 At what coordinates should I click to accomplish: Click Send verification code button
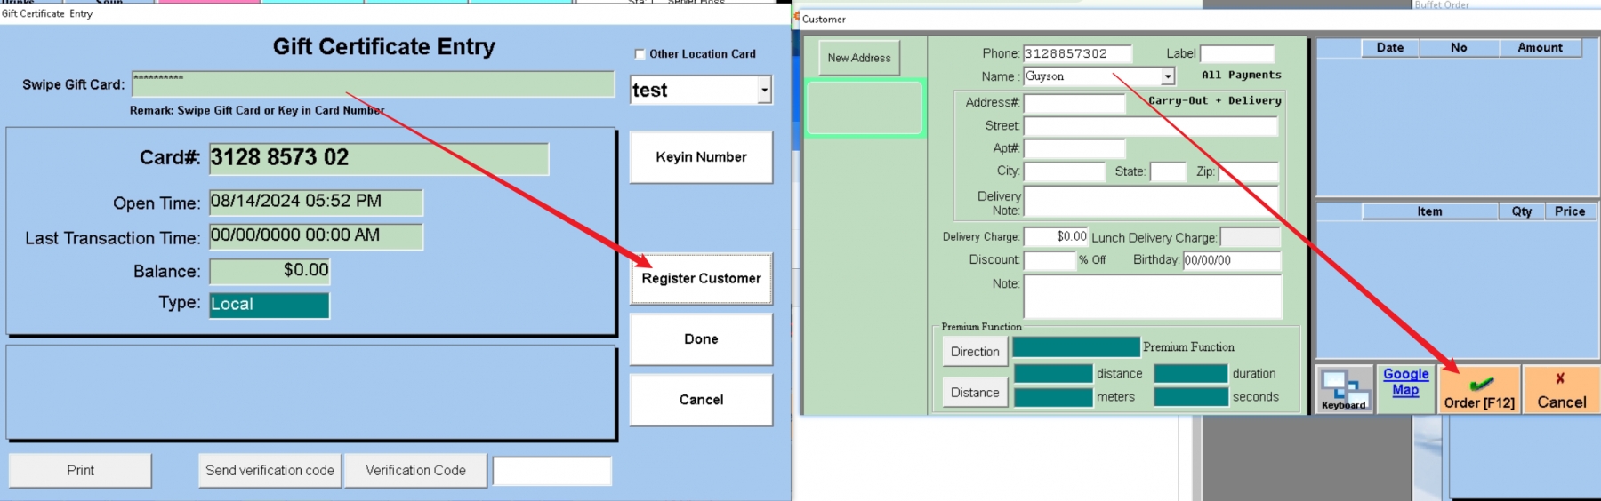(270, 471)
